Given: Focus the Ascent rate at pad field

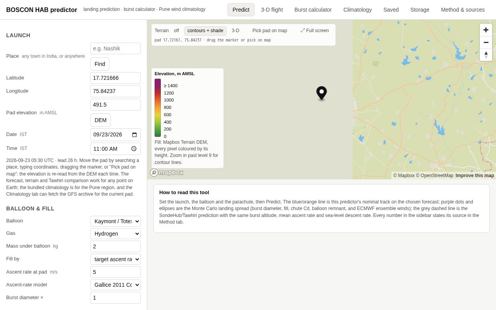Looking at the screenshot, I should click(x=115, y=272).
